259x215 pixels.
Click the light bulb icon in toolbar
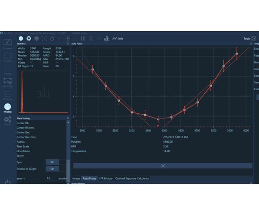pyautogui.click(x=91, y=38)
